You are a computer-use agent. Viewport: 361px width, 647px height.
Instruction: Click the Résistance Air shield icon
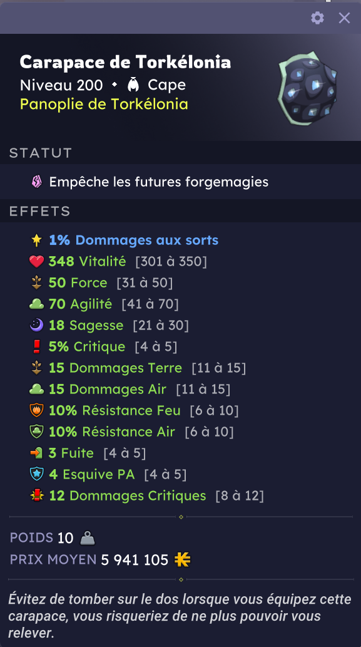tap(37, 432)
